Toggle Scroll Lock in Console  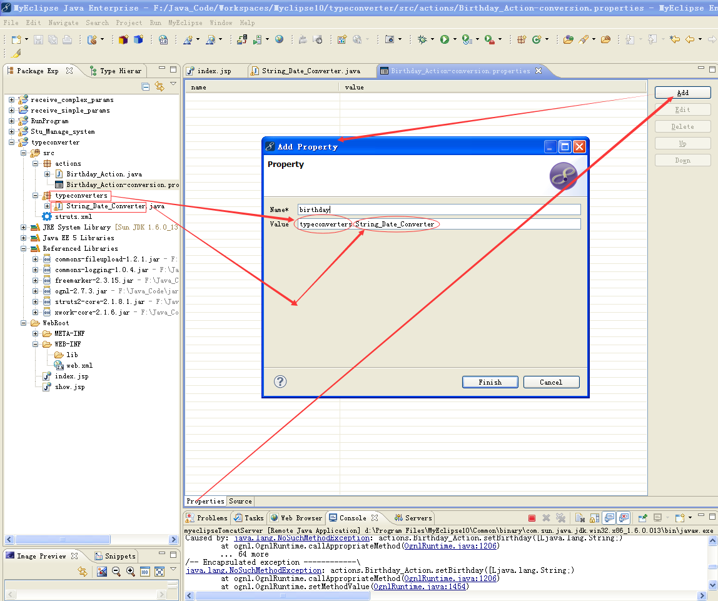594,518
